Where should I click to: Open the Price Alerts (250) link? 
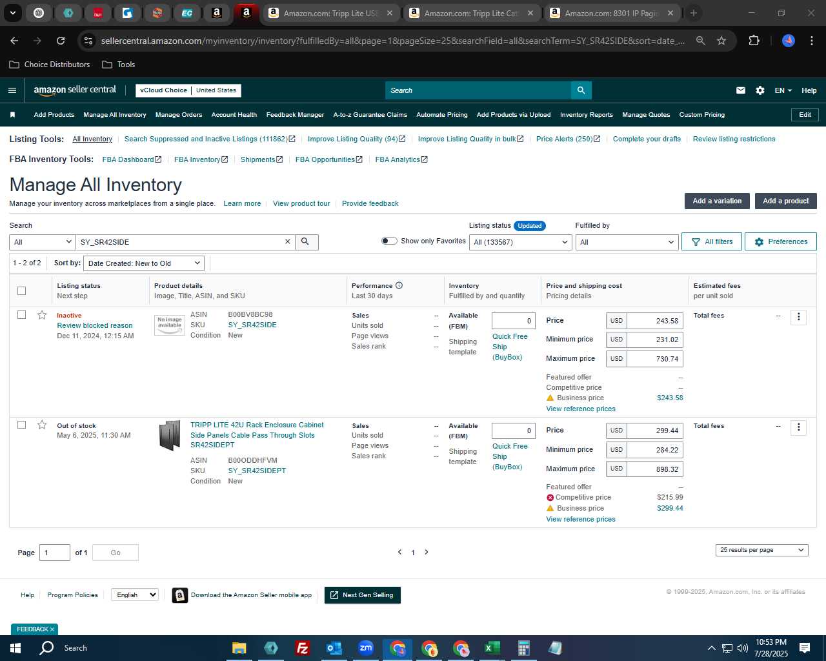pyautogui.click(x=568, y=139)
